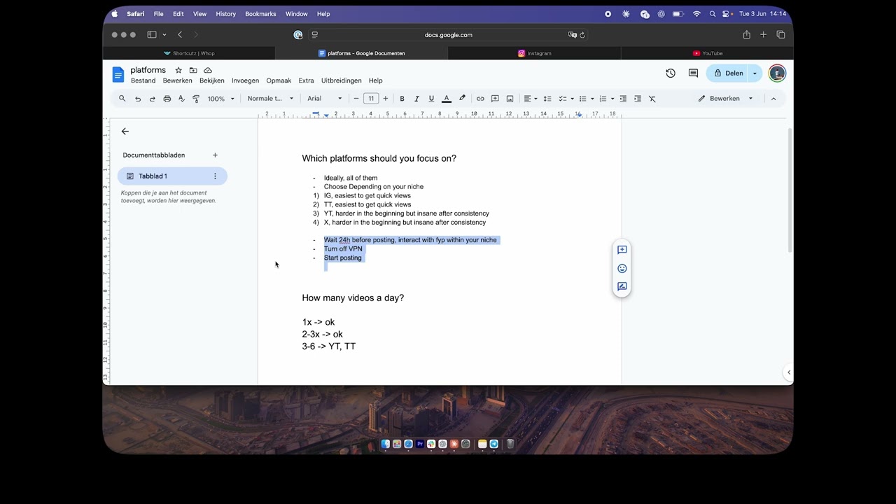Open the Arial font dropdown
896x504 pixels.
[325, 99]
